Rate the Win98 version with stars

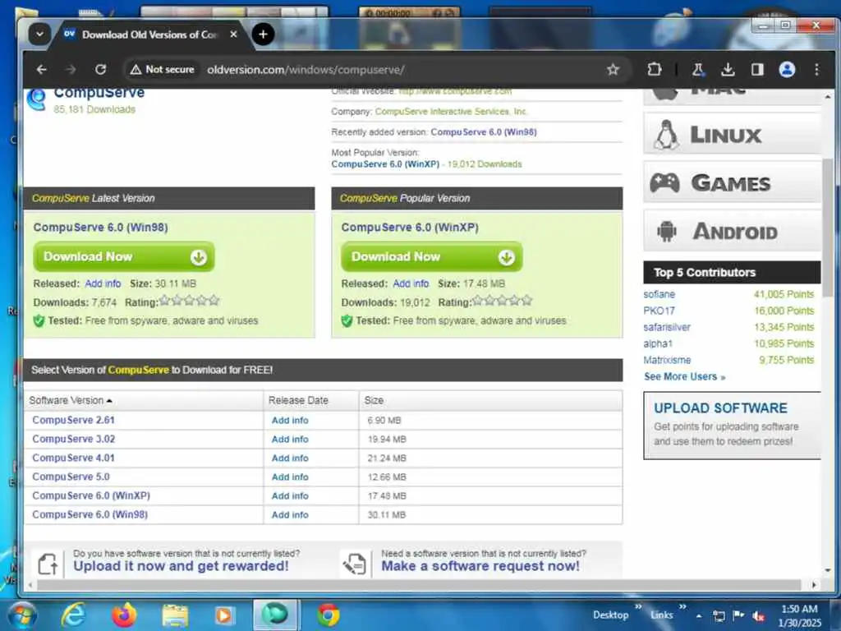point(190,301)
